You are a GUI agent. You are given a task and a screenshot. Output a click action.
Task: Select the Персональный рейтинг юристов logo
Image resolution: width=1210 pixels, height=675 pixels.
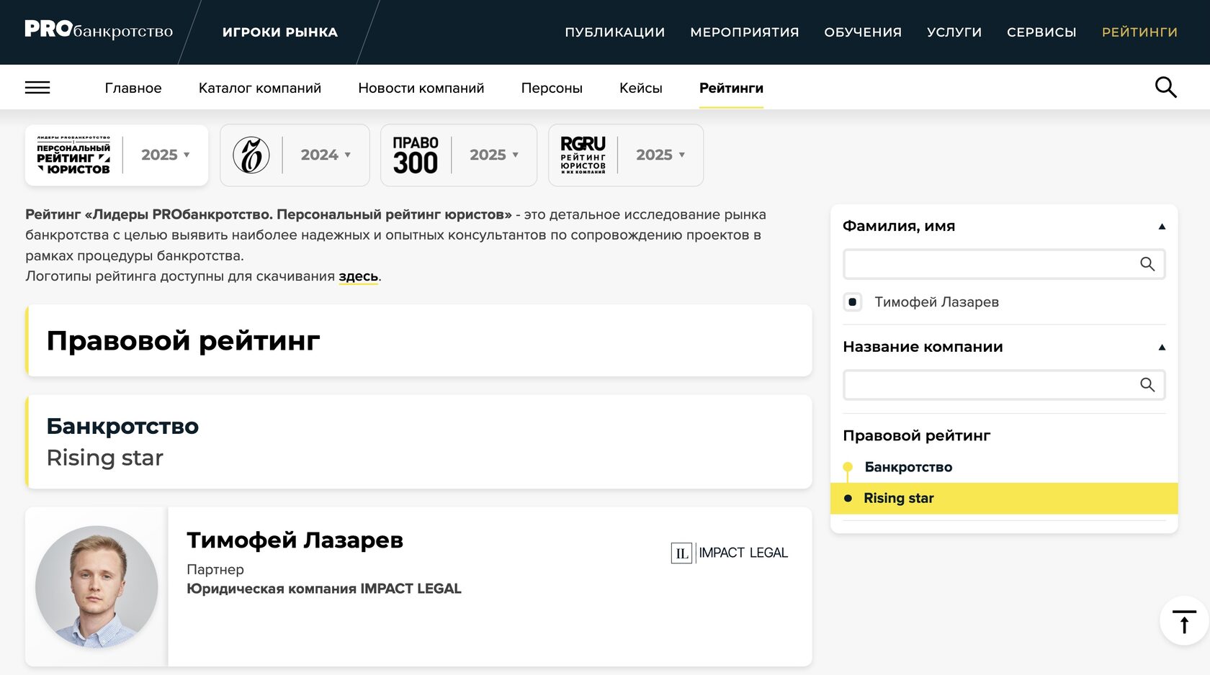coord(73,155)
